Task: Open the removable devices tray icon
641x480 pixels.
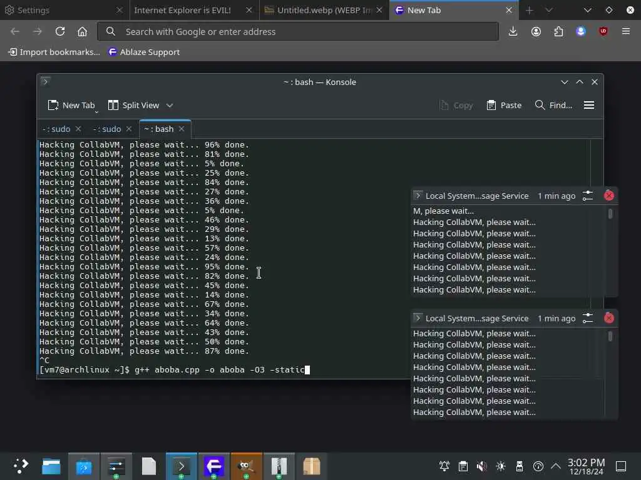Action: click(520, 466)
